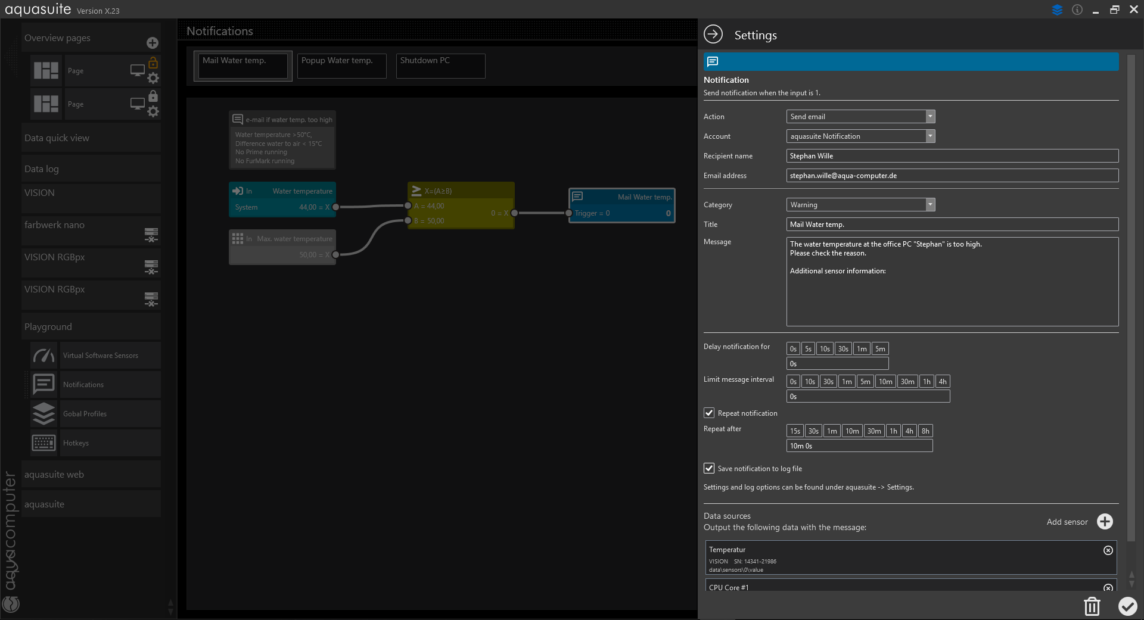This screenshot has width=1144, height=620.
Task: Set delay notification to 10s
Action: (825, 349)
